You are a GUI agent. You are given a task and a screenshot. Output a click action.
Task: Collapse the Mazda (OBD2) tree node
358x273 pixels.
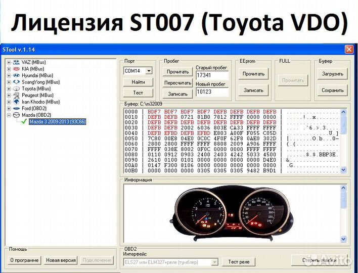(x=9, y=115)
